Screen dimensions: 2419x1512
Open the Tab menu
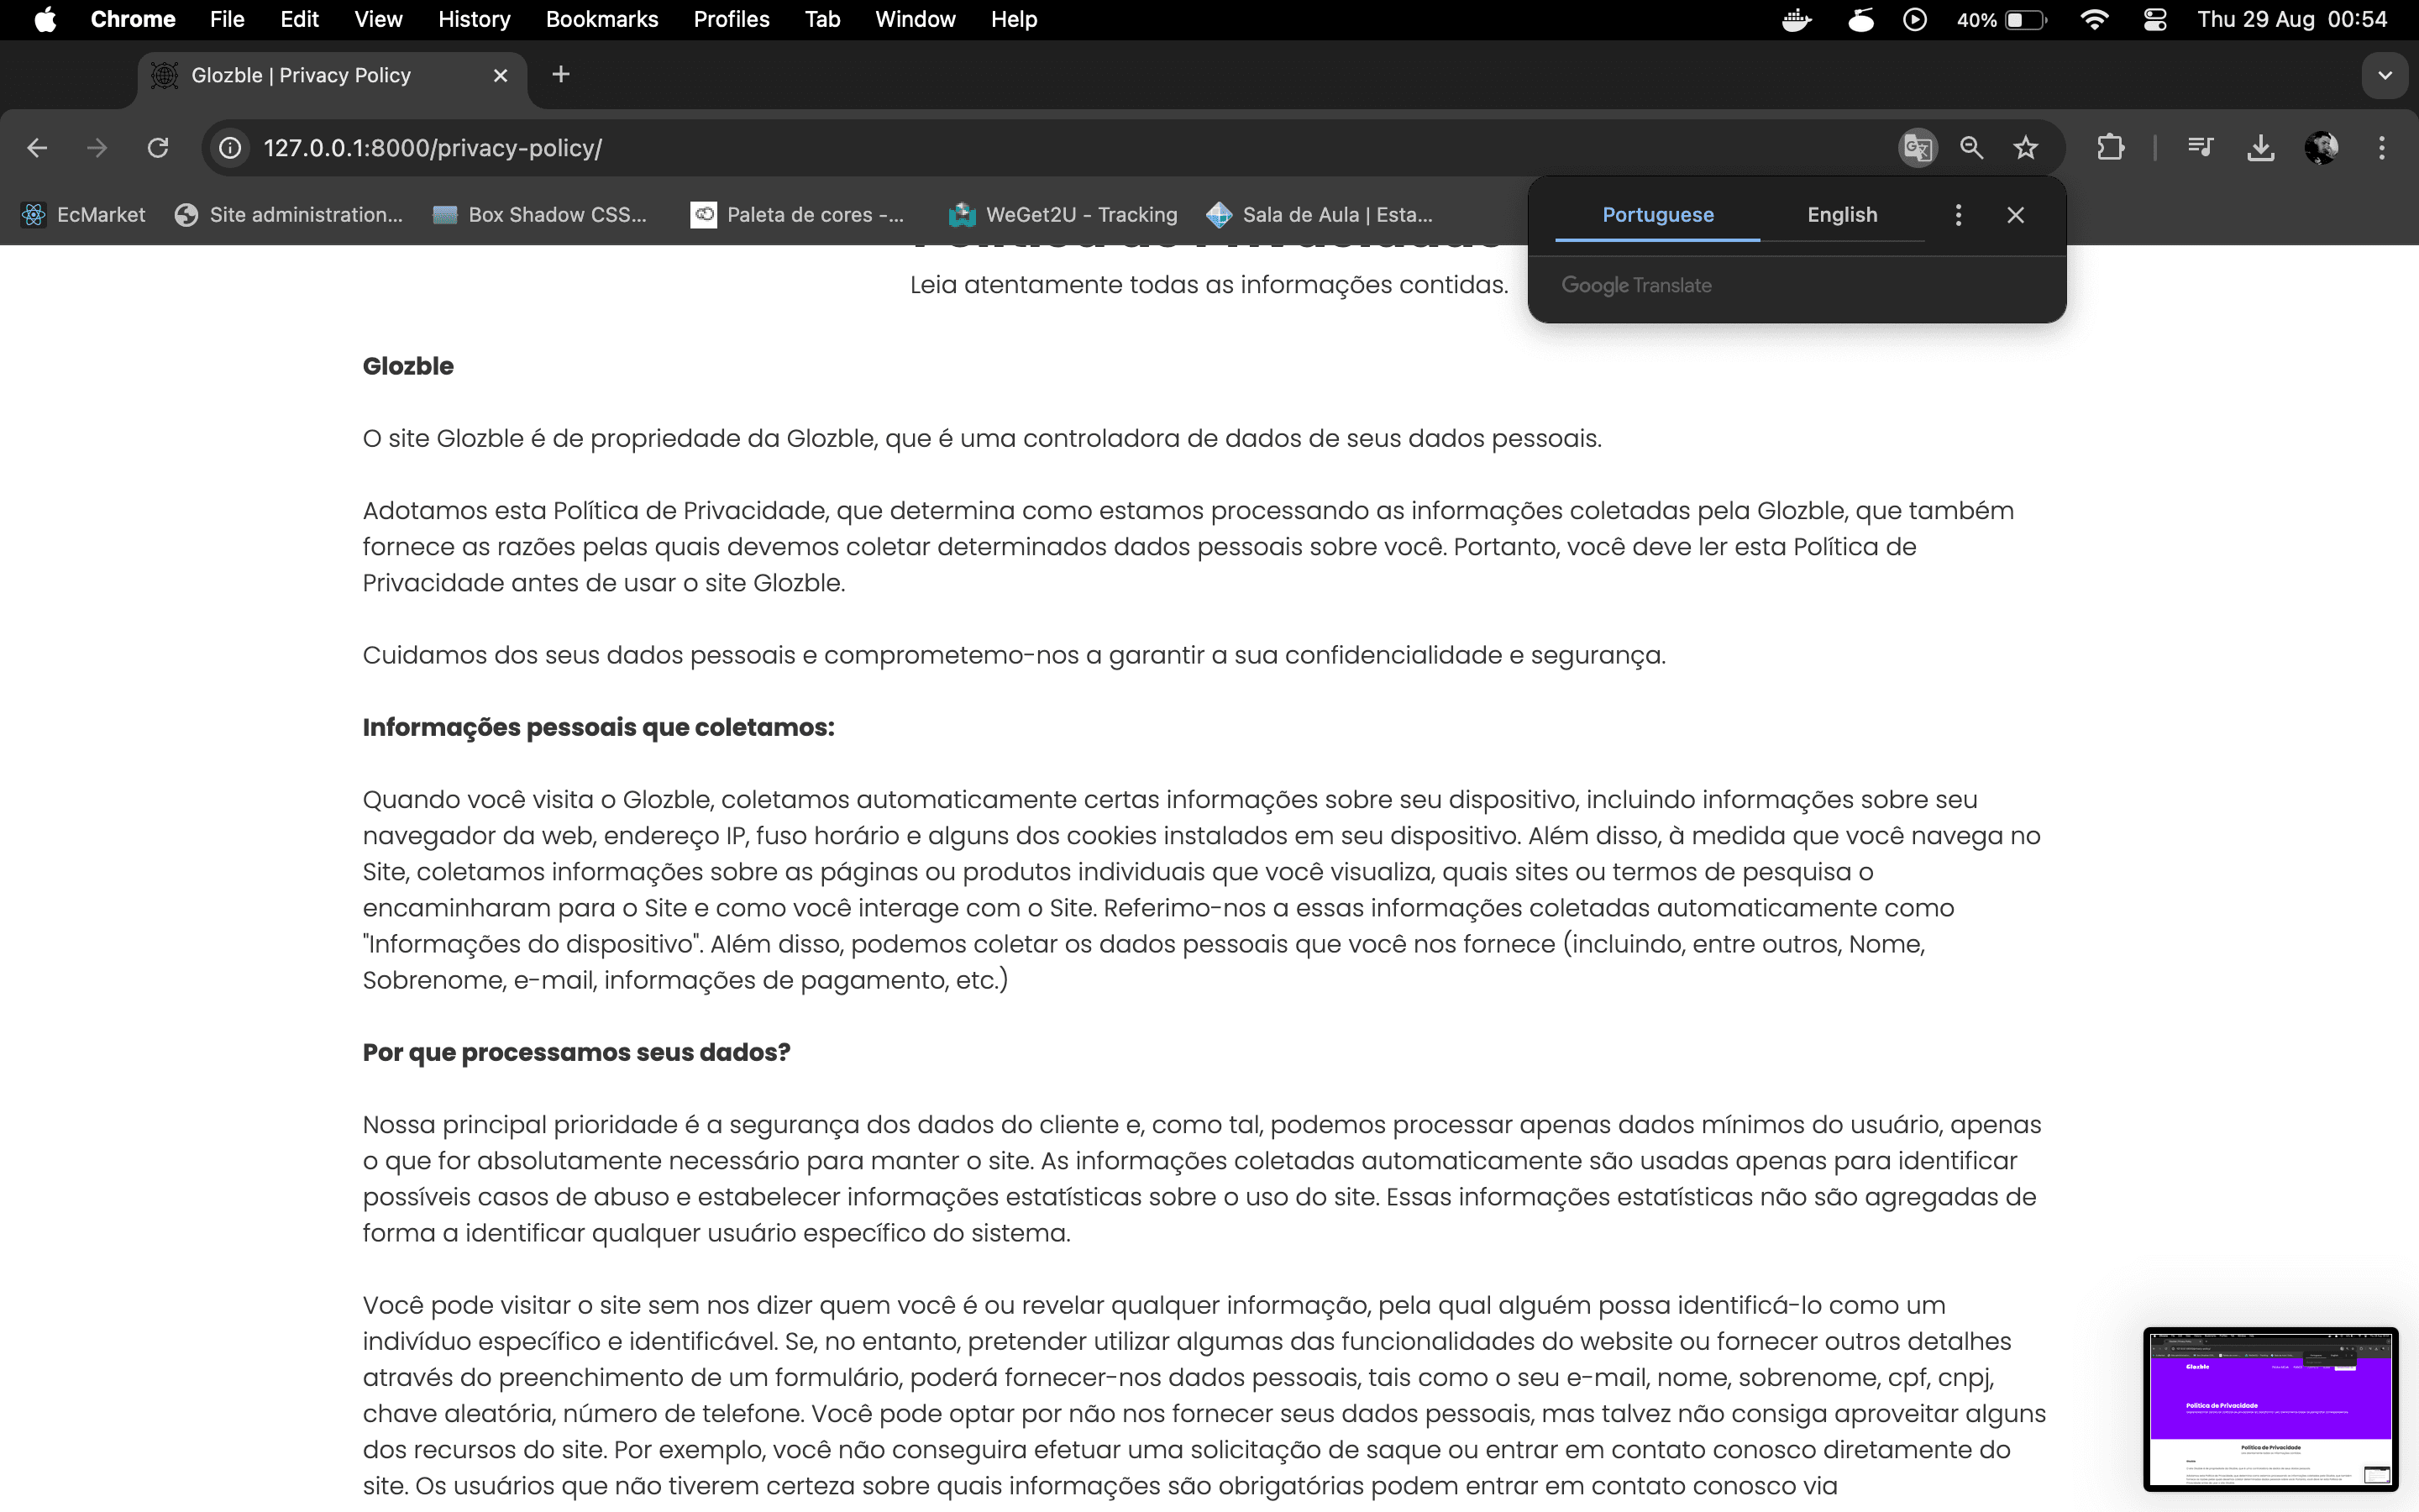(x=822, y=19)
